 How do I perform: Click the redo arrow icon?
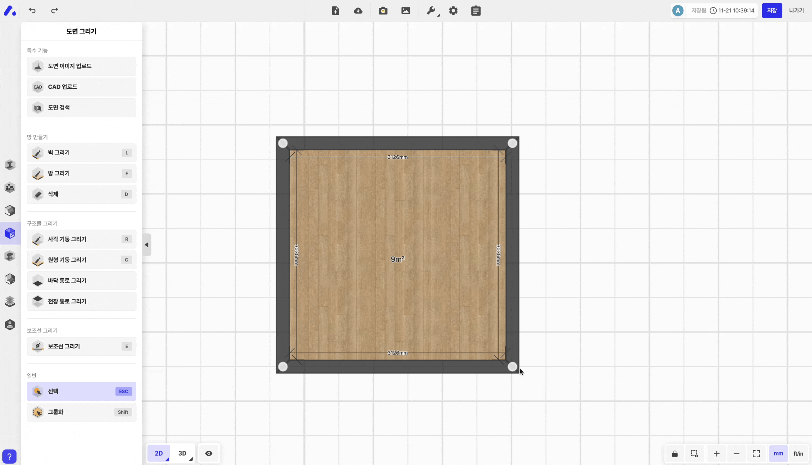tap(54, 10)
